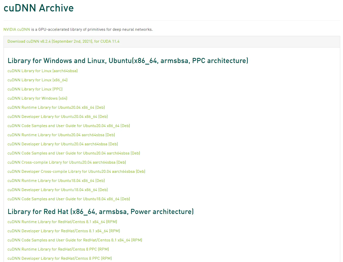
Task: Click the GPU-accelerated library description text
Action: click(92, 29)
